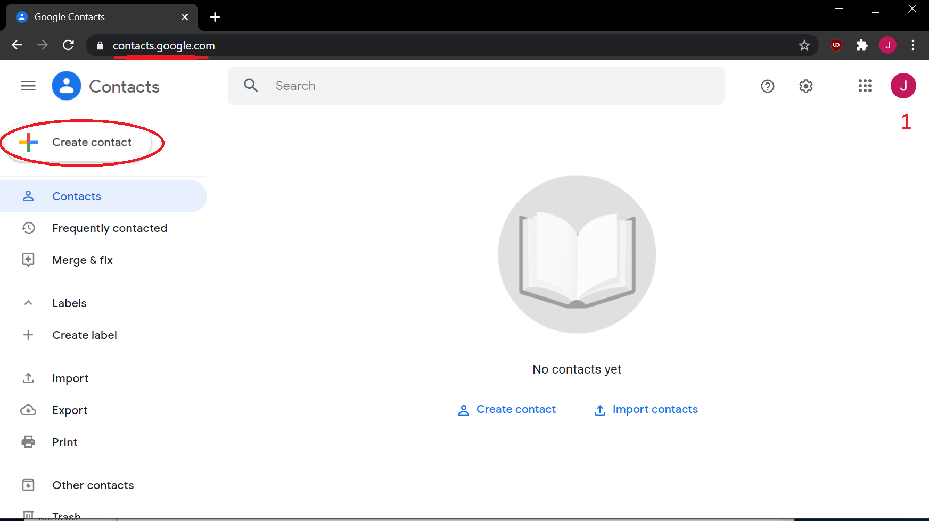The width and height of the screenshot is (929, 521).
Task: Open the hamburger navigation menu
Action: point(28,86)
